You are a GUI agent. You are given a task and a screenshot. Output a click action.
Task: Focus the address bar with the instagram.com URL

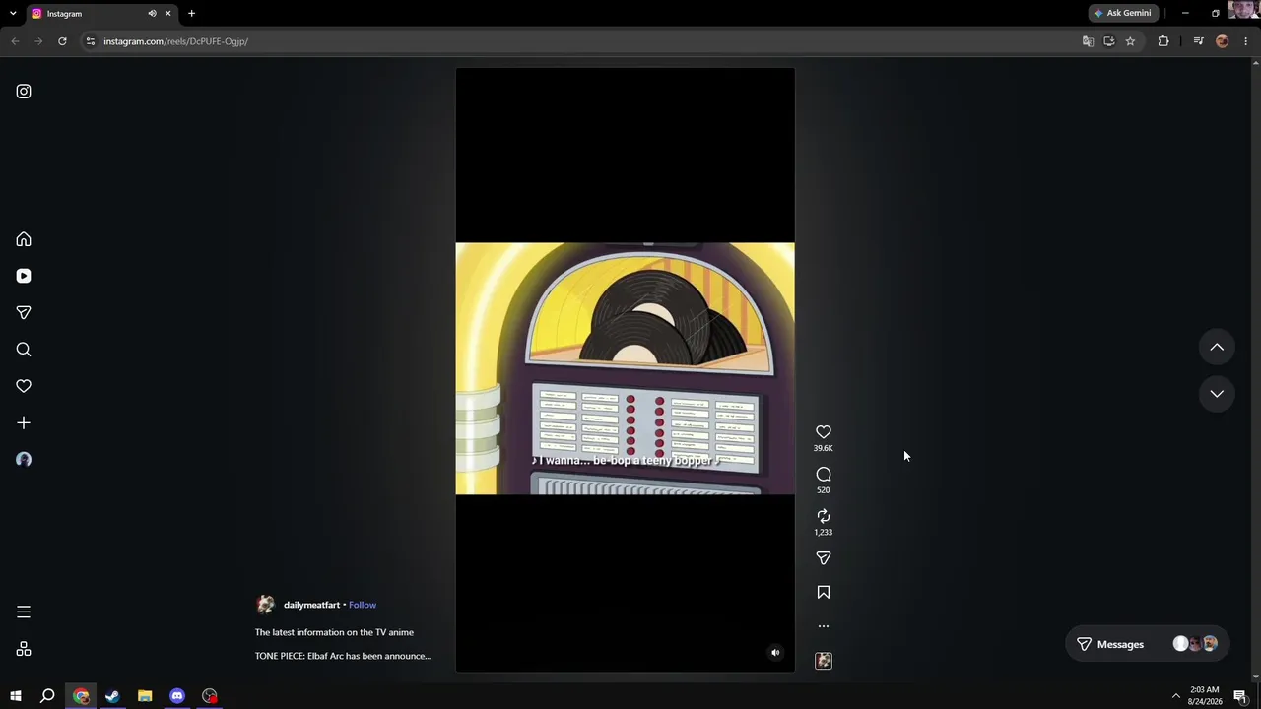click(x=581, y=41)
